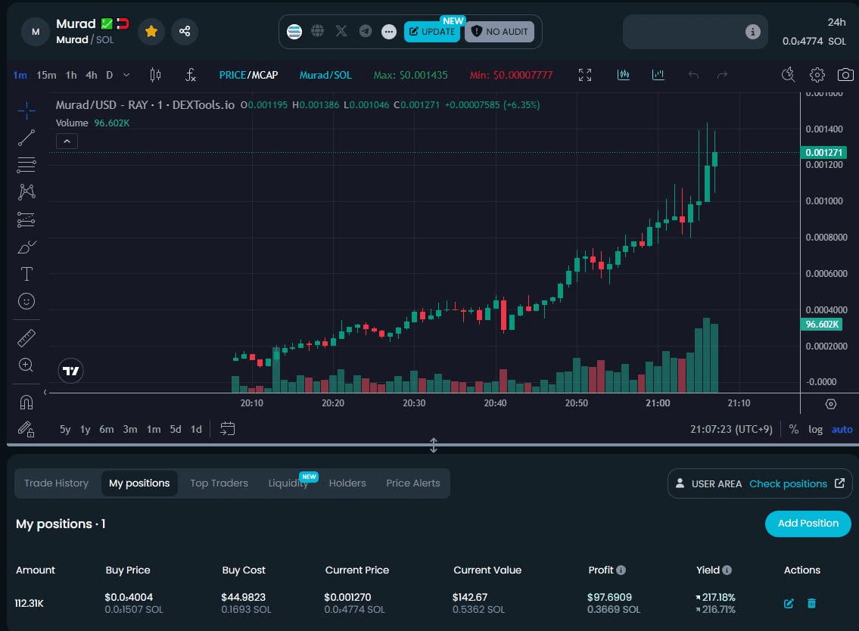Click the UPDATE button

(x=432, y=32)
